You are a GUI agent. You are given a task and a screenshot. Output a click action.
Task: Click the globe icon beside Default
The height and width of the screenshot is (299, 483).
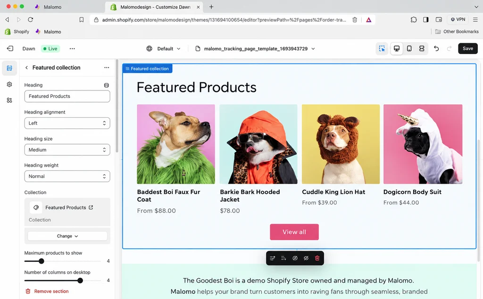point(150,48)
